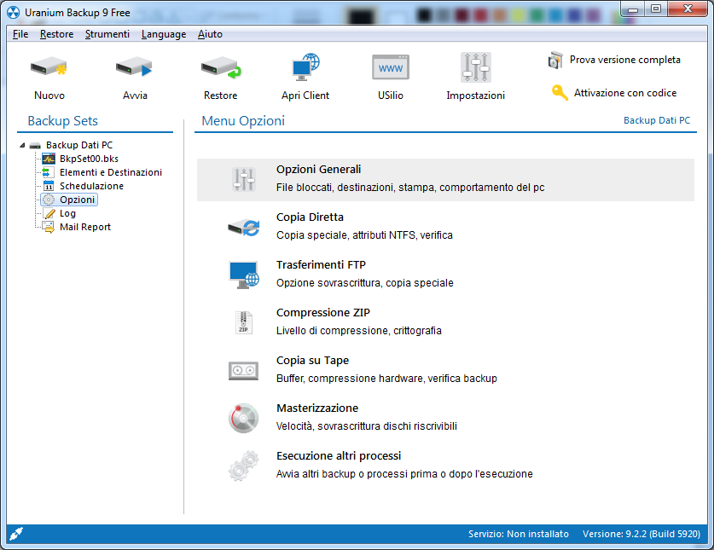Click Prova versione completa link
Screen dimensions: 714x550
(x=624, y=60)
